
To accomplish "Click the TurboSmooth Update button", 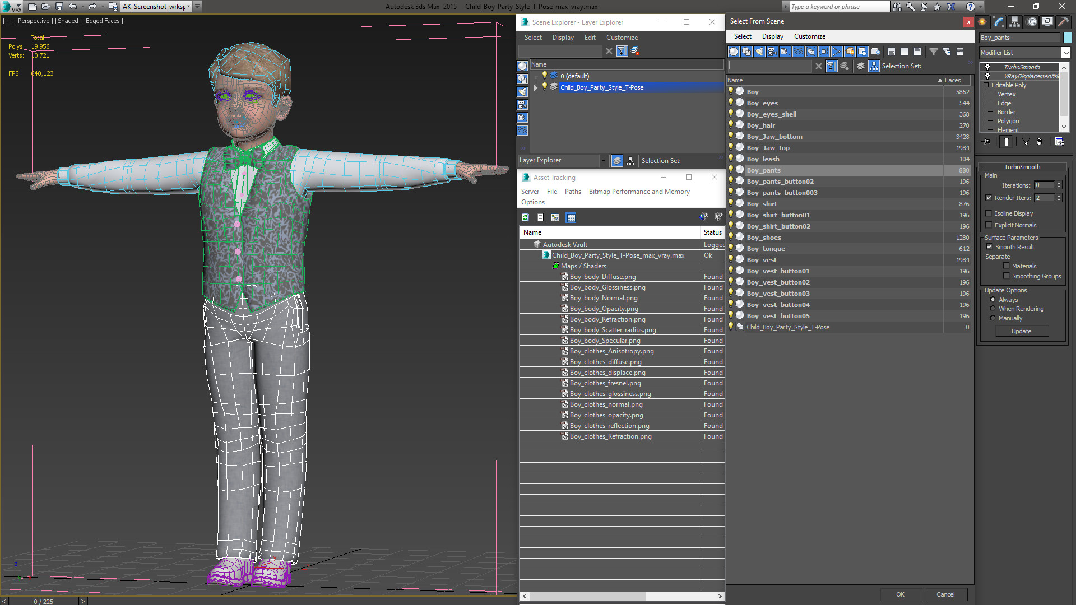I will (1021, 331).
